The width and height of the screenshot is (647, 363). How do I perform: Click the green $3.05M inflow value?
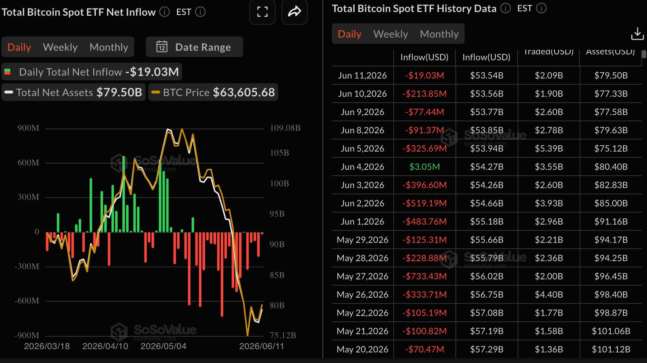(x=425, y=167)
